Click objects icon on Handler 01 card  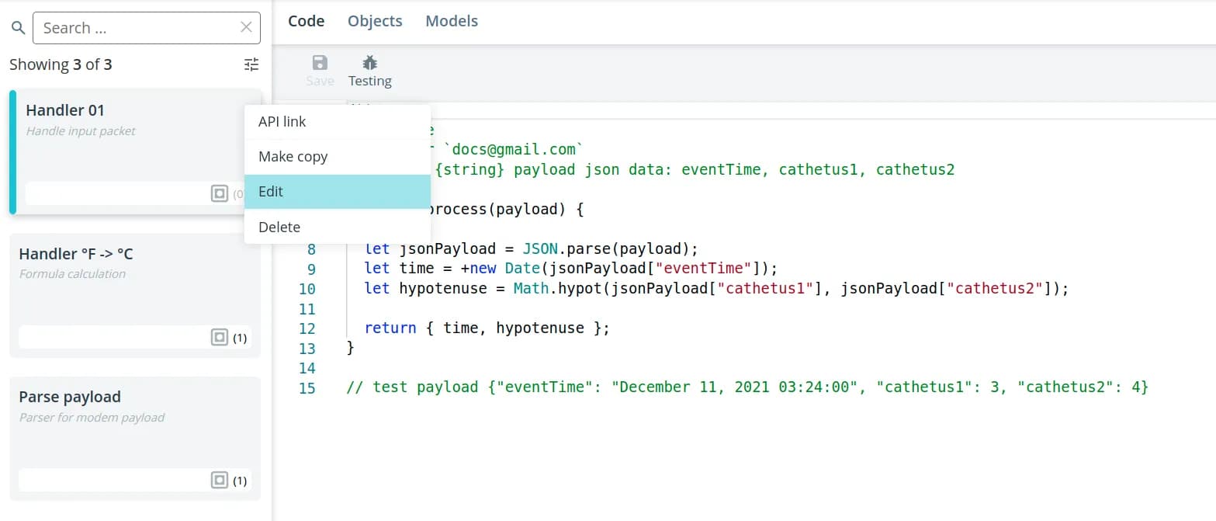220,193
